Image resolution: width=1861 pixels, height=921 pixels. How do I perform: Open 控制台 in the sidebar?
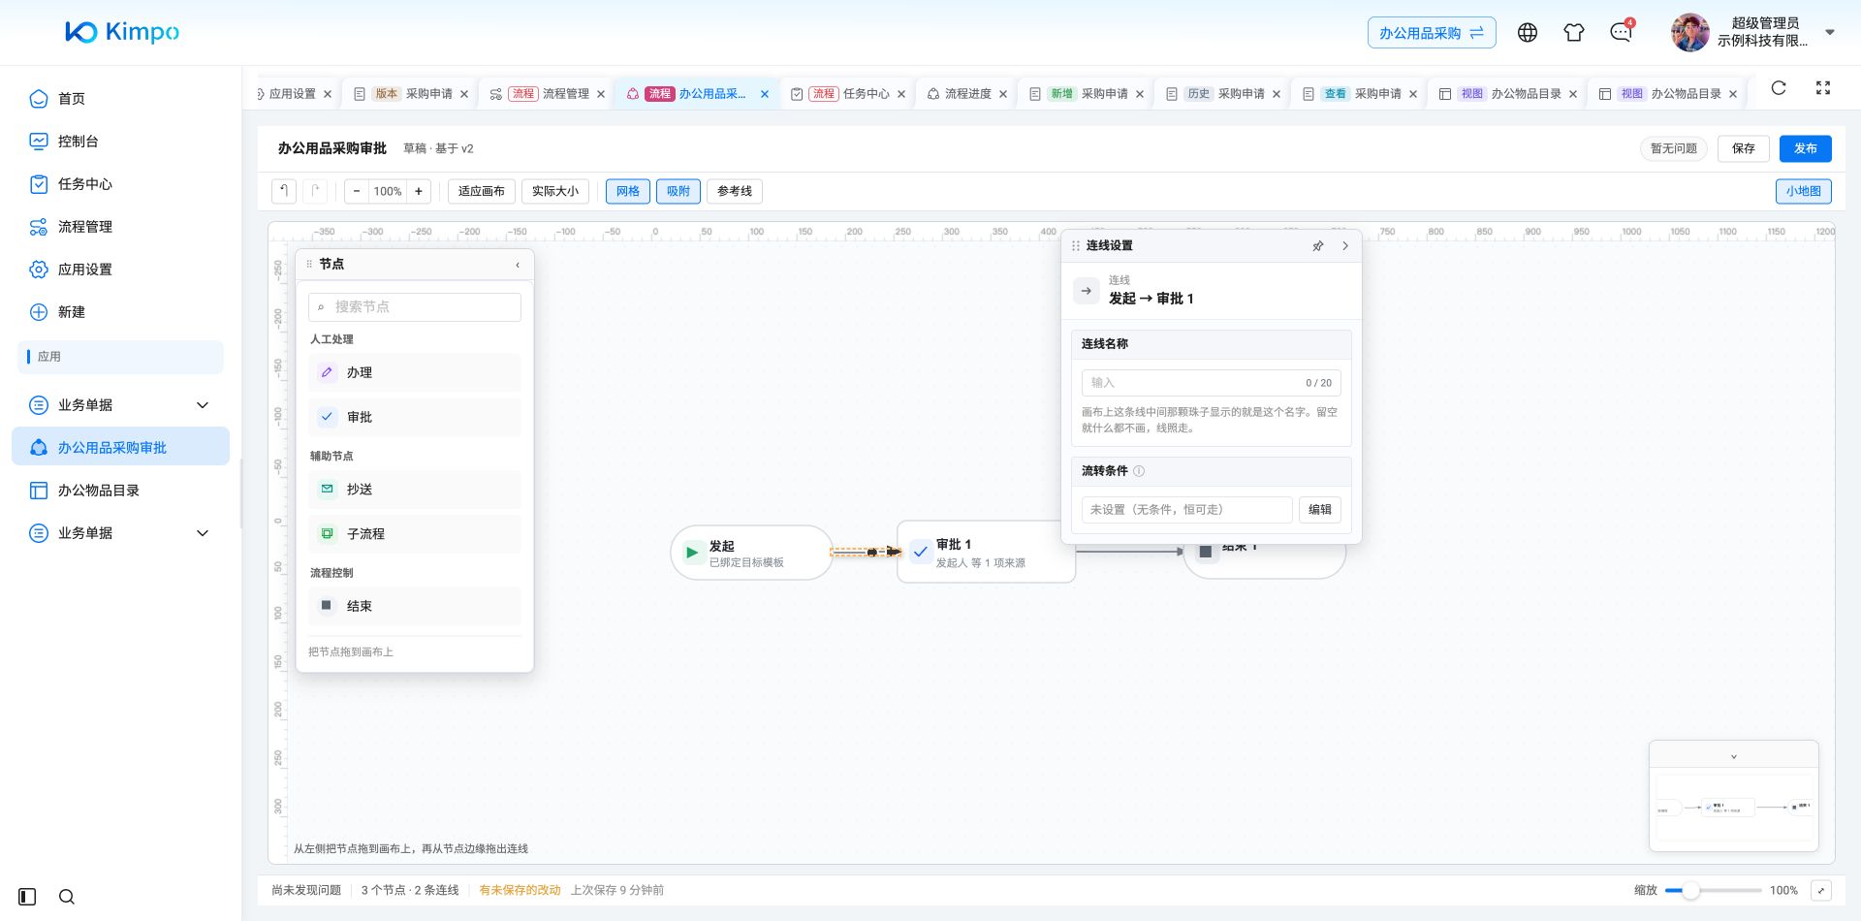(120, 142)
